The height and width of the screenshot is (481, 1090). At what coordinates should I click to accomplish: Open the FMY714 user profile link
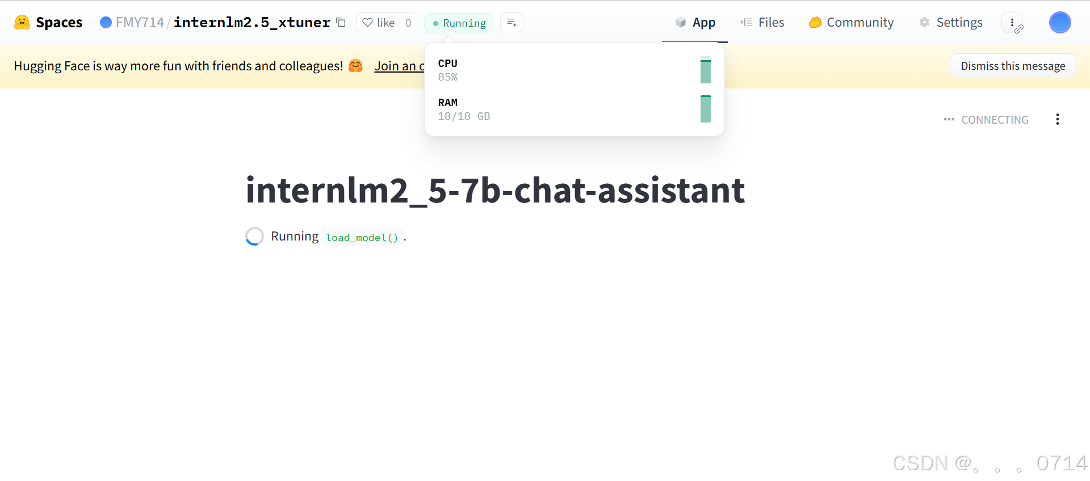[x=140, y=23]
